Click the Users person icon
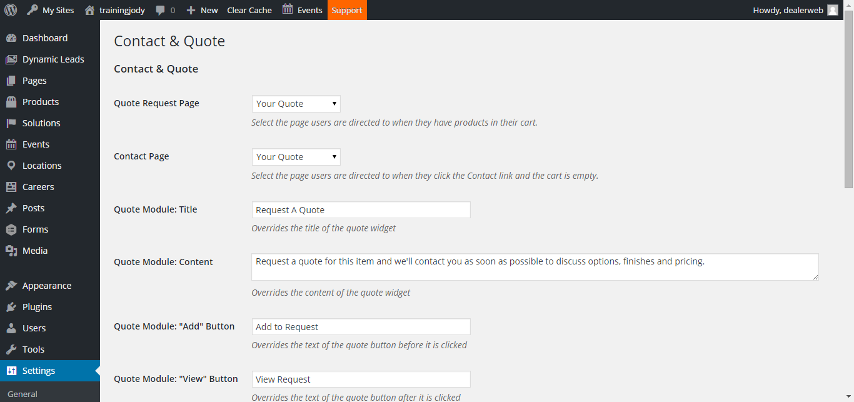Screen dimensions: 854x402 coord(11,328)
